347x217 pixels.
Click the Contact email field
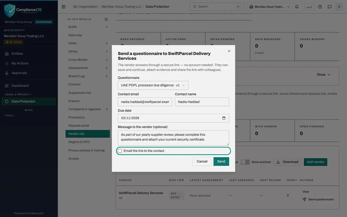click(145, 102)
